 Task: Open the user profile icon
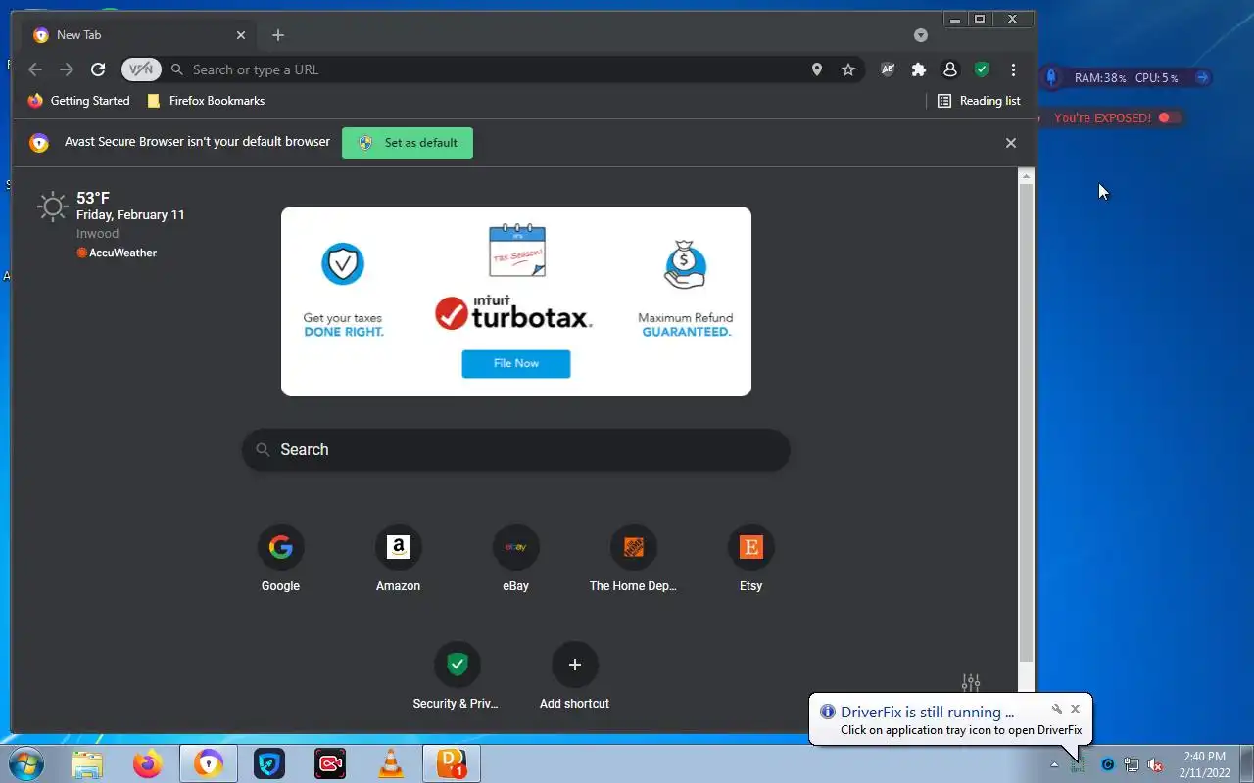tap(949, 69)
